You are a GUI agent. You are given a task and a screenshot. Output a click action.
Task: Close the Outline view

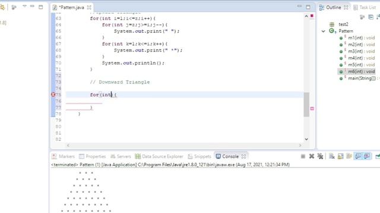tap(346, 8)
